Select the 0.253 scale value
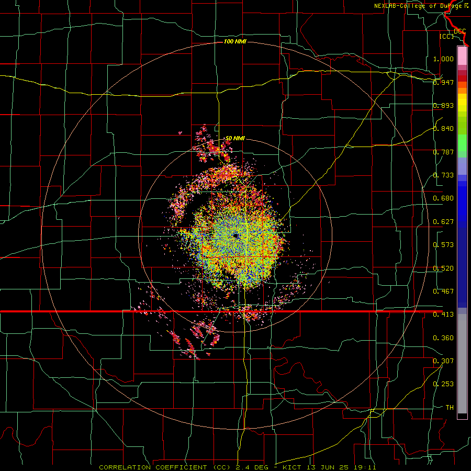Screen dimensions: 471x471 click(x=443, y=384)
